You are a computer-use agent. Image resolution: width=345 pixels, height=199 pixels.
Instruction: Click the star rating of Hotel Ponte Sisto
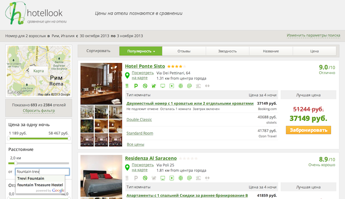[176, 66]
